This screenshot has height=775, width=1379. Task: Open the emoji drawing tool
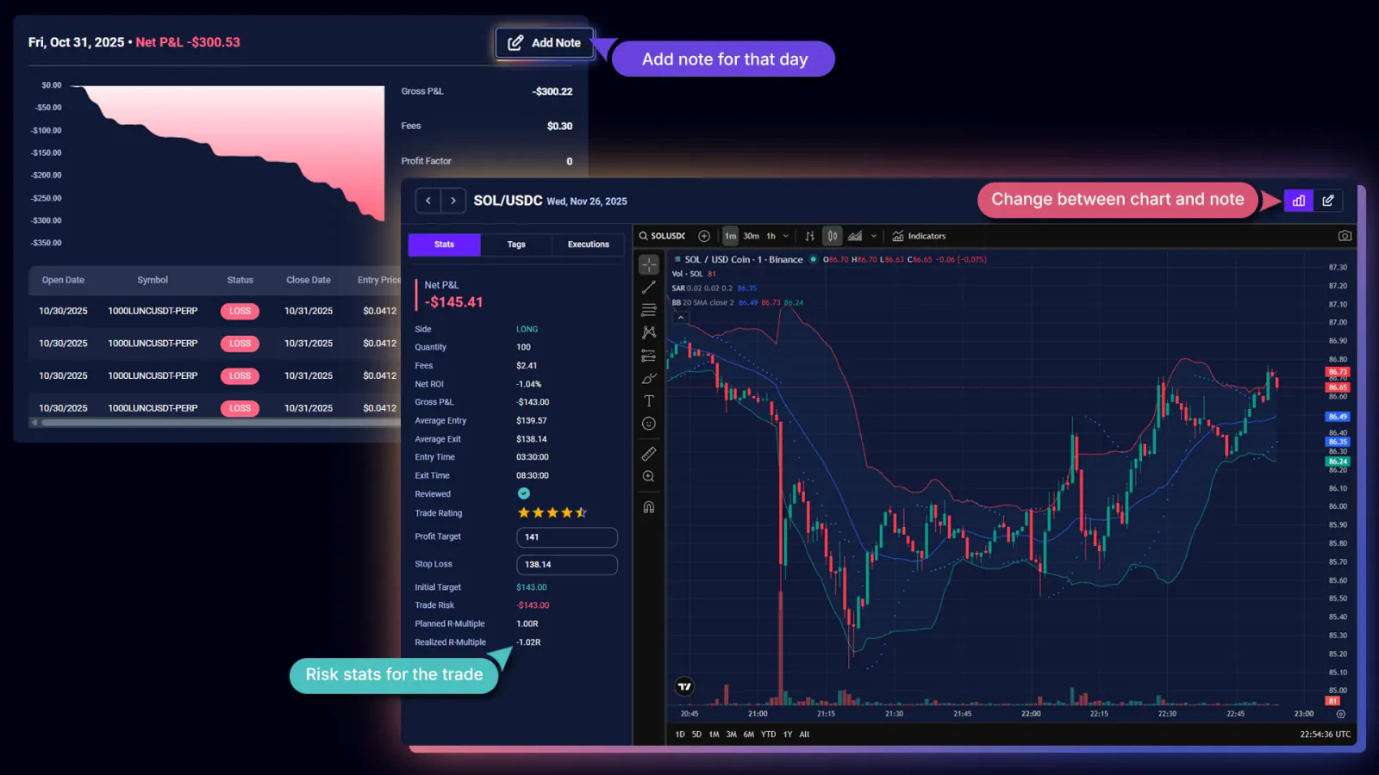click(648, 423)
